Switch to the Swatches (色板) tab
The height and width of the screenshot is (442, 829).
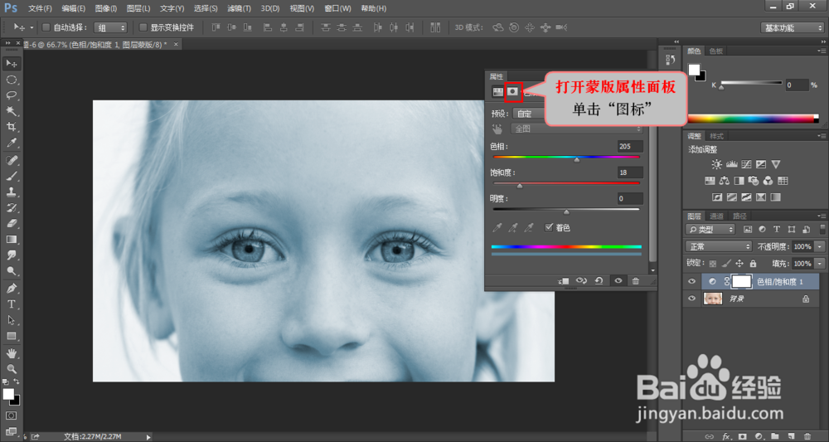[x=715, y=51]
